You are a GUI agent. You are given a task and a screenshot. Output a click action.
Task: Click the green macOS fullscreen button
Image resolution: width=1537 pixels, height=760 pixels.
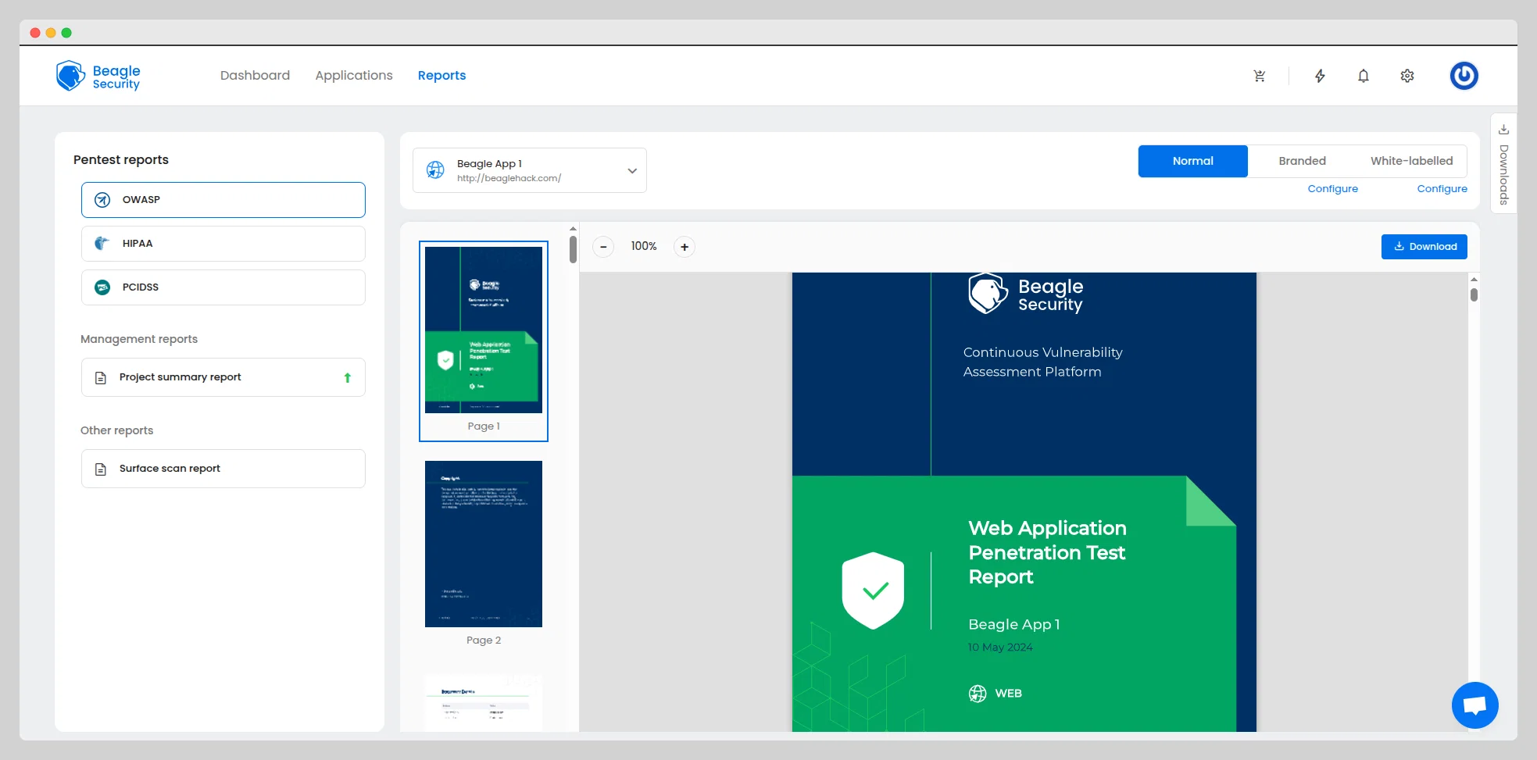[x=66, y=33]
